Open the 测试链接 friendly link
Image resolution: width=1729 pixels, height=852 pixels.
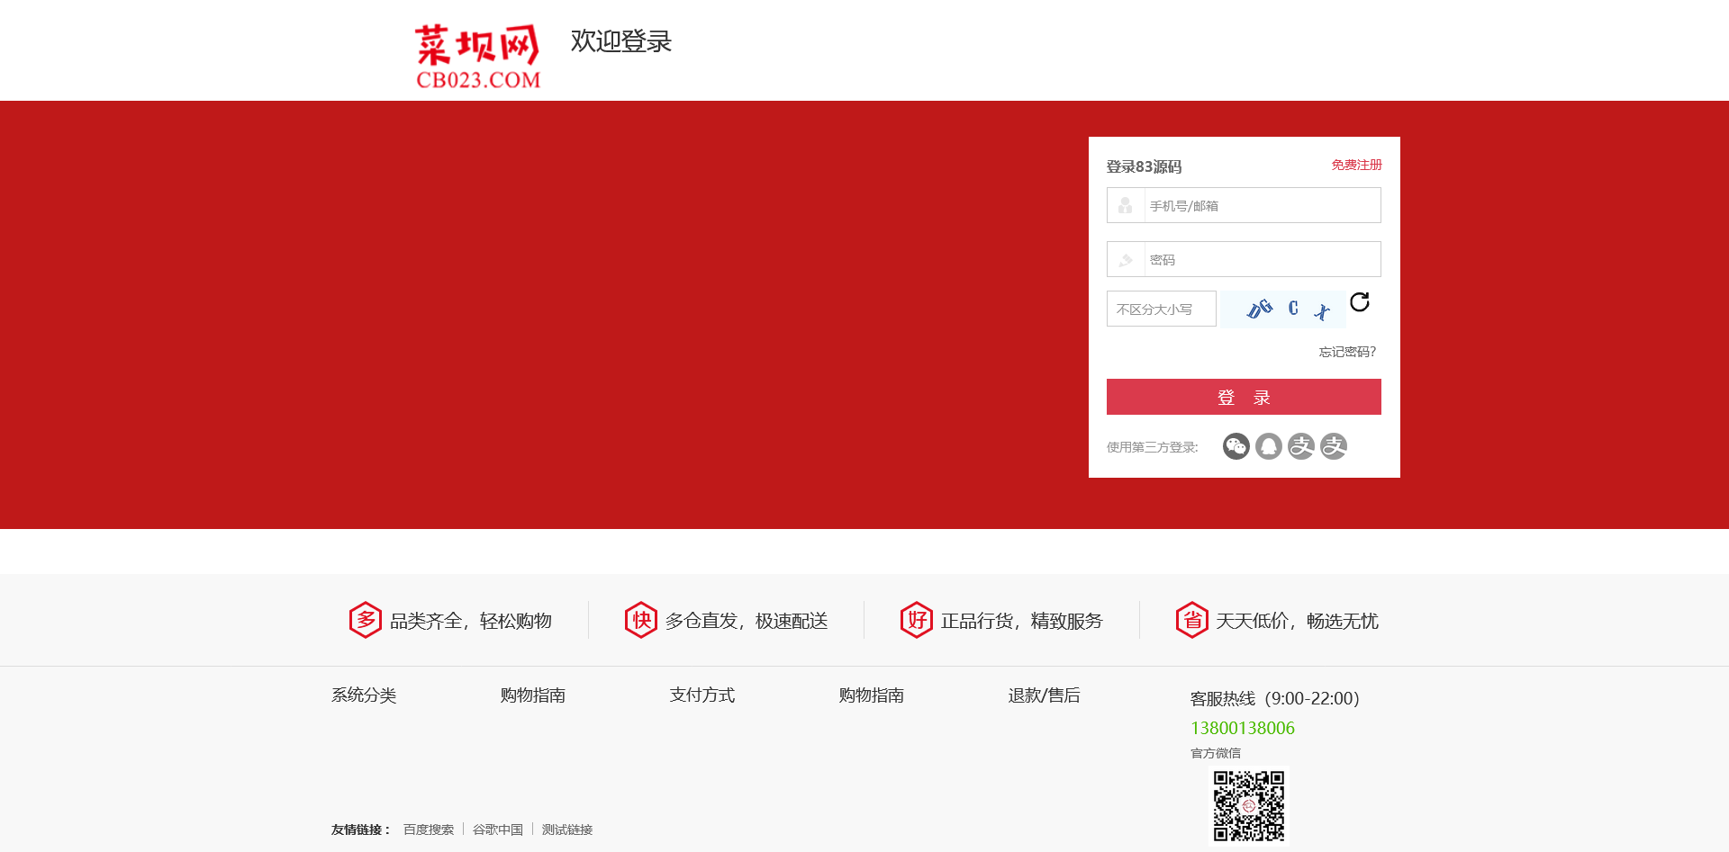tap(567, 830)
